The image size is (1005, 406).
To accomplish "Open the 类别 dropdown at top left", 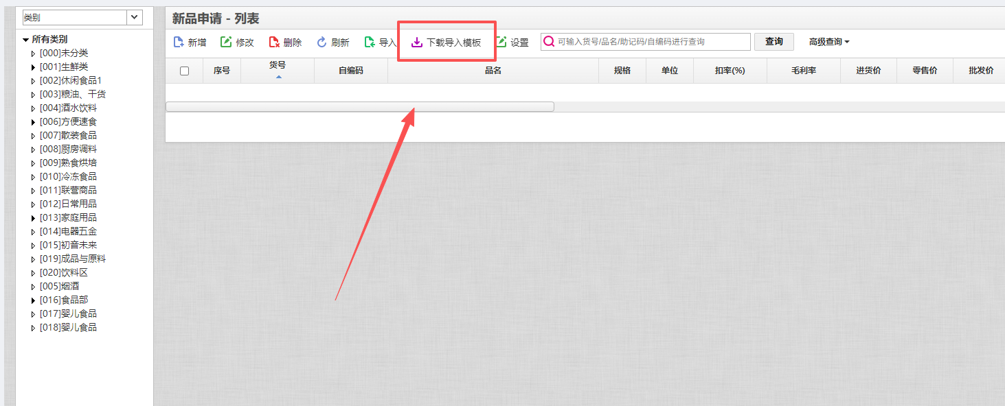I will pos(135,17).
